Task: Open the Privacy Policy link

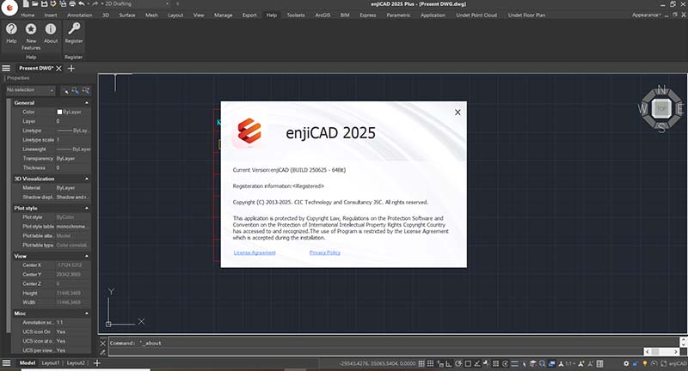Action: (325, 252)
